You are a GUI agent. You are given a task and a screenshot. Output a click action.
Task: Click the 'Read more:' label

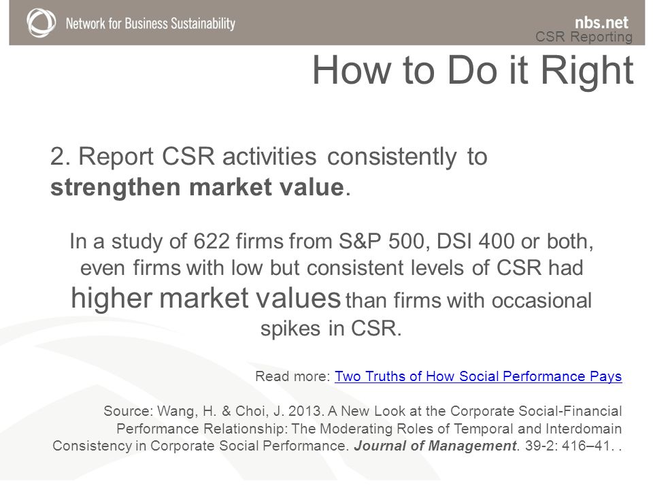click(x=292, y=376)
